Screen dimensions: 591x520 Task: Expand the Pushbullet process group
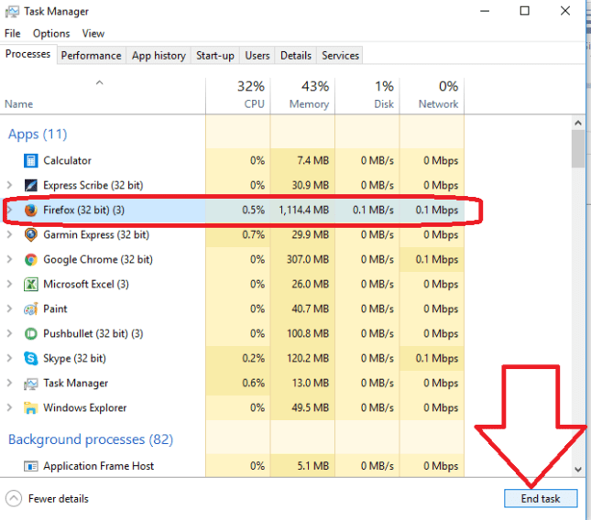pos(9,334)
